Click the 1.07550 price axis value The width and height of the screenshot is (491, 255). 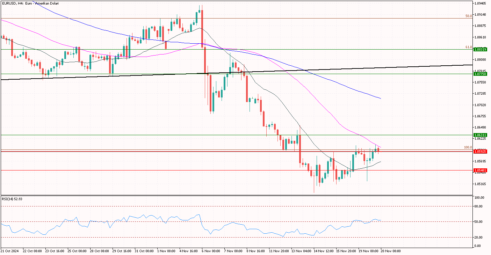[x=481, y=82]
